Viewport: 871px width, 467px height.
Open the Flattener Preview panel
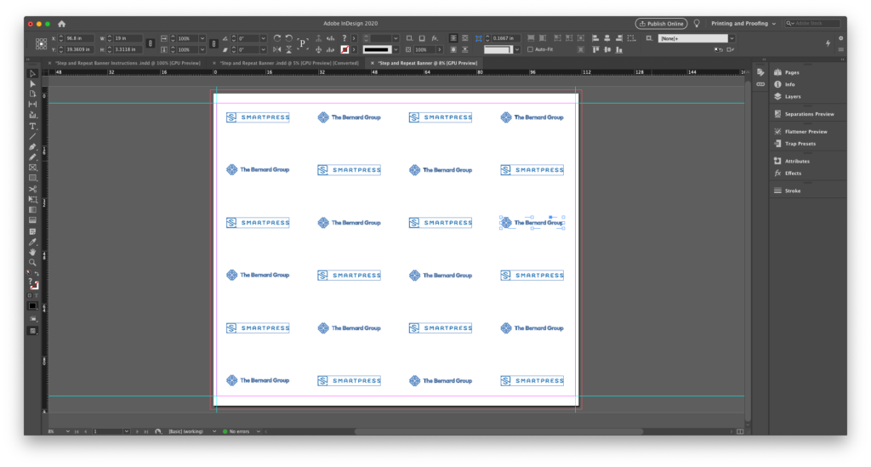click(808, 132)
